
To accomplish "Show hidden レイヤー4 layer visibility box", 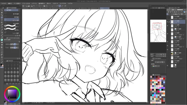I will (167, 30).
